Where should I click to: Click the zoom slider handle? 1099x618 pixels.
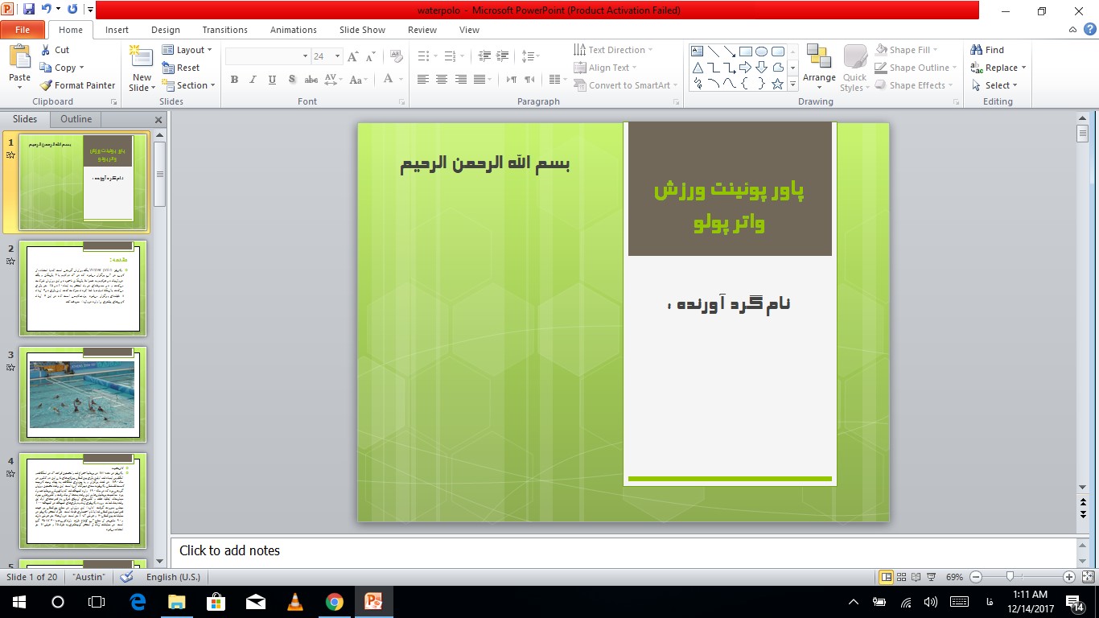pos(1010,577)
